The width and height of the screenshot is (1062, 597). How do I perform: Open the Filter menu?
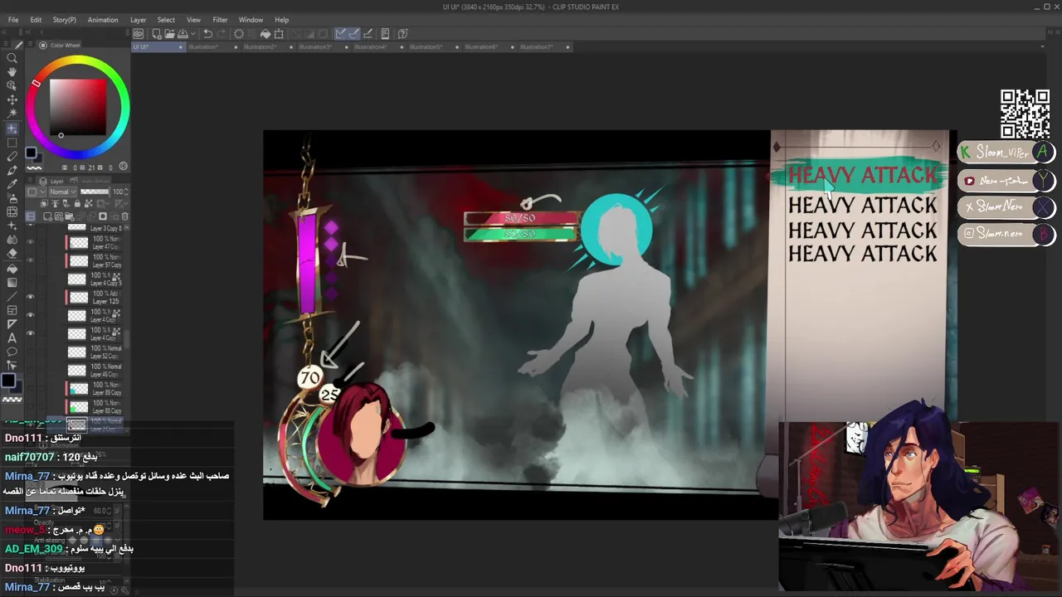click(220, 20)
